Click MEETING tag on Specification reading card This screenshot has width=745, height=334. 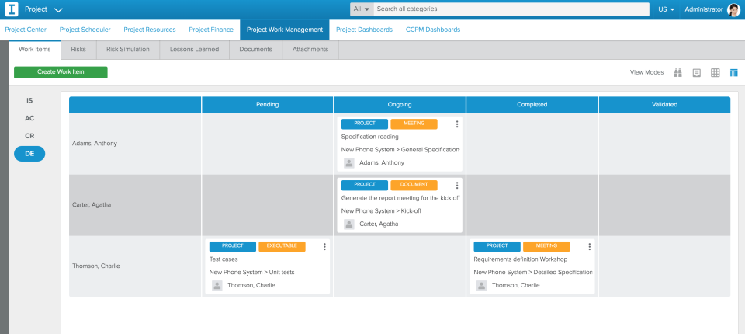[414, 124]
